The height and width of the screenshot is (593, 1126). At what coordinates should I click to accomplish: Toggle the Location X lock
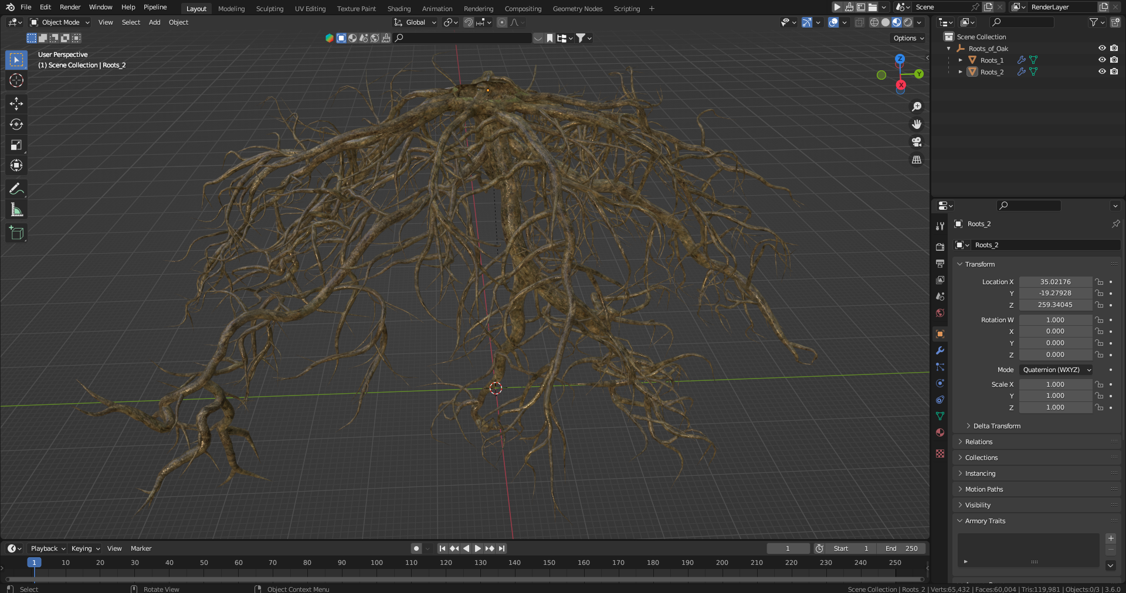point(1100,282)
